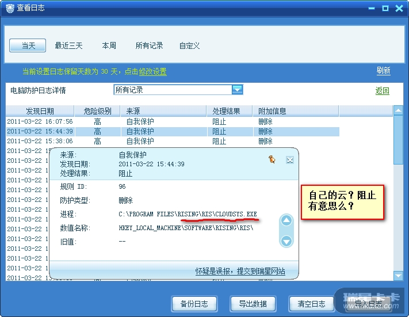Viewport: 409px width, 317px height.
Task: Pin the log detail popup with pushpin icon
Action: coord(272,159)
